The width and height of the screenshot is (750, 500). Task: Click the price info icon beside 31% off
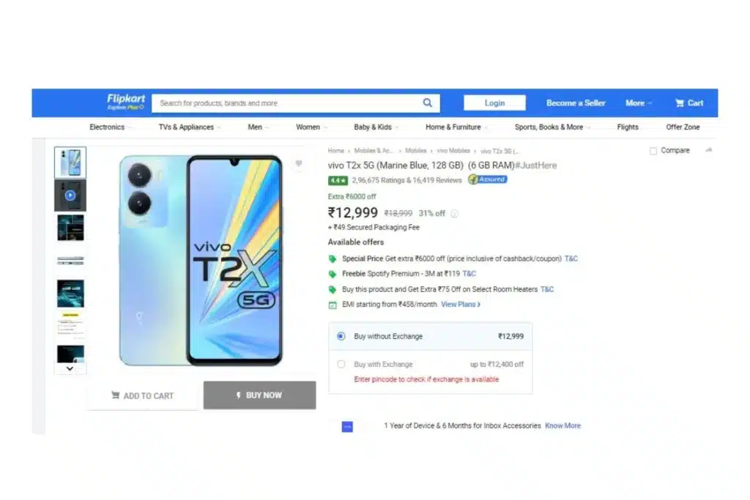[x=454, y=214]
